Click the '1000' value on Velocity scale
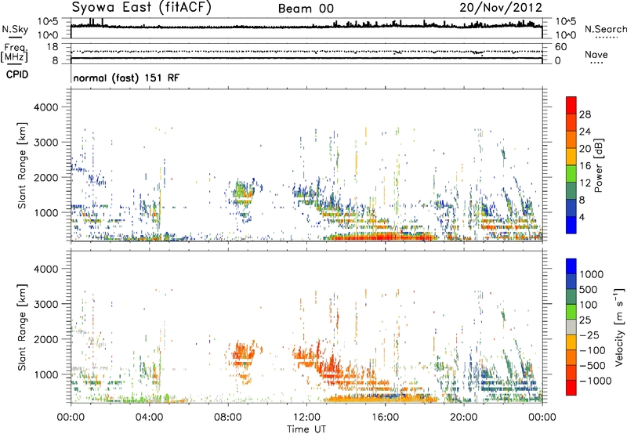Image resolution: width=627 pixels, height=434 pixels. click(x=592, y=274)
